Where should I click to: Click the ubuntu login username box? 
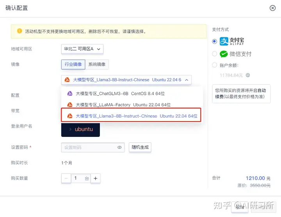point(80,129)
